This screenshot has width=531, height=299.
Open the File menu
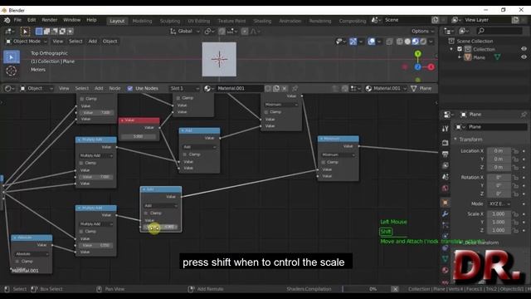[17, 20]
